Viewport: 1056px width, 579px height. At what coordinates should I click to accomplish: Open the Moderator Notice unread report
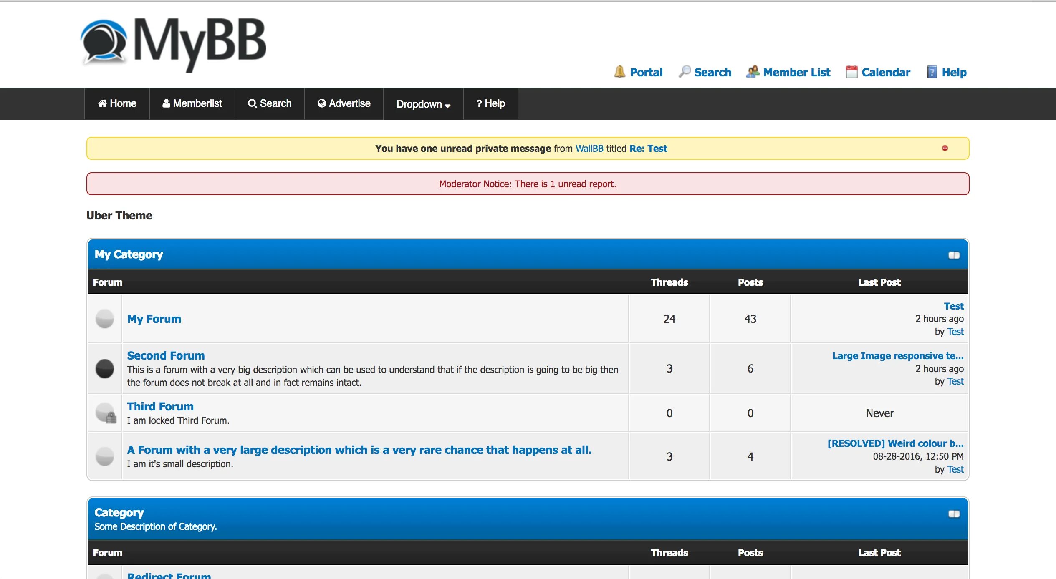528,184
